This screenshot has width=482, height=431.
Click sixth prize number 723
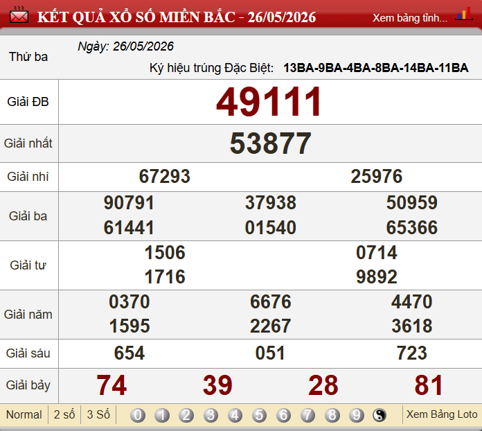click(412, 353)
